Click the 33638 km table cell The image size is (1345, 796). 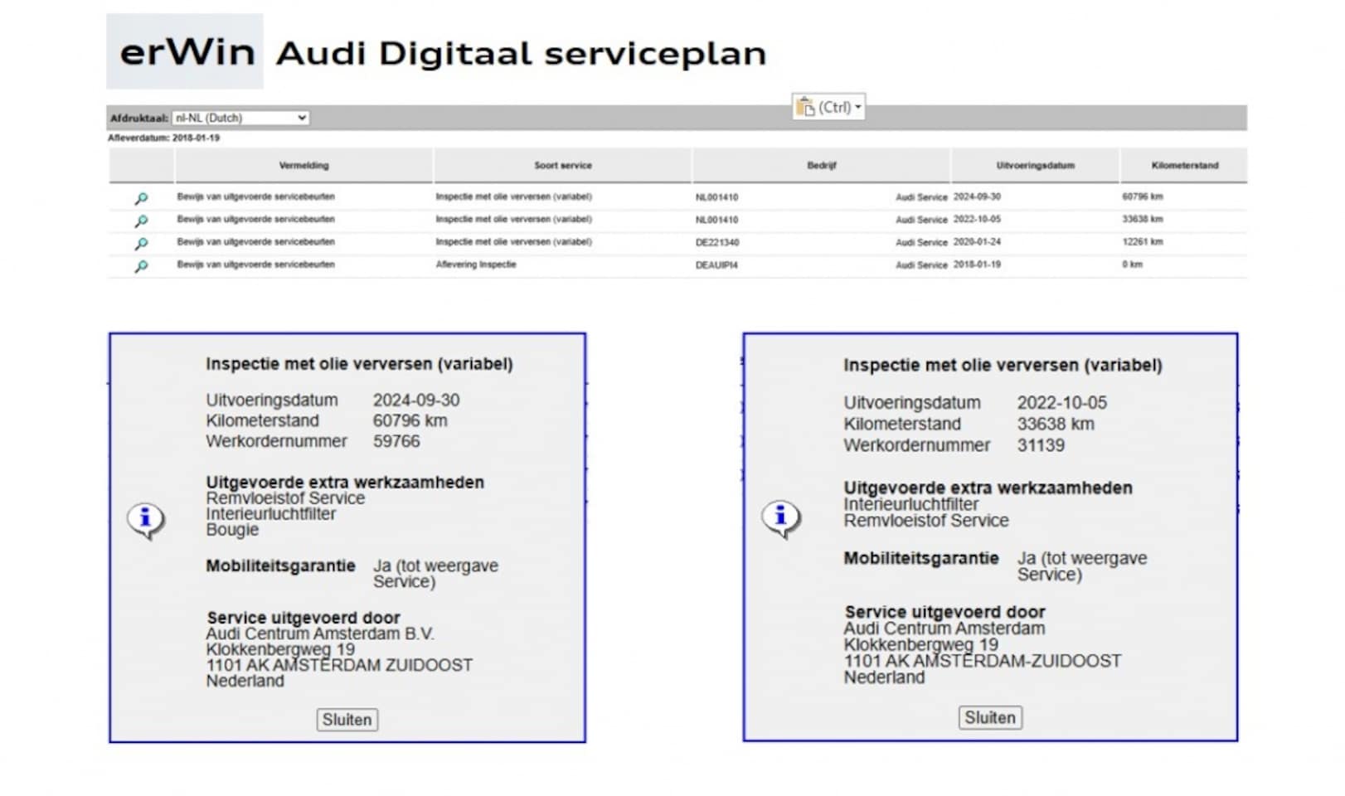(x=1143, y=219)
